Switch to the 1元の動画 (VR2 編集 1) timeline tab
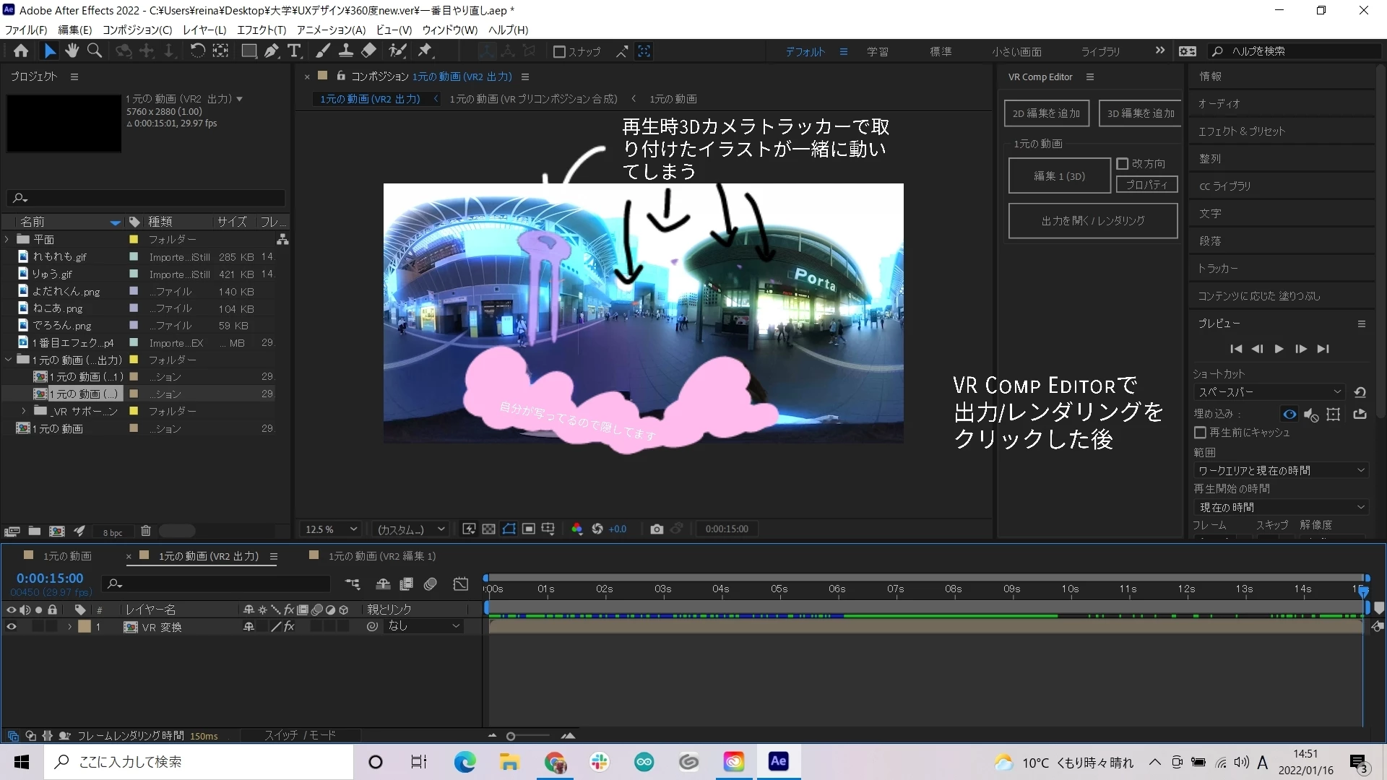This screenshot has width=1387, height=780. click(381, 556)
